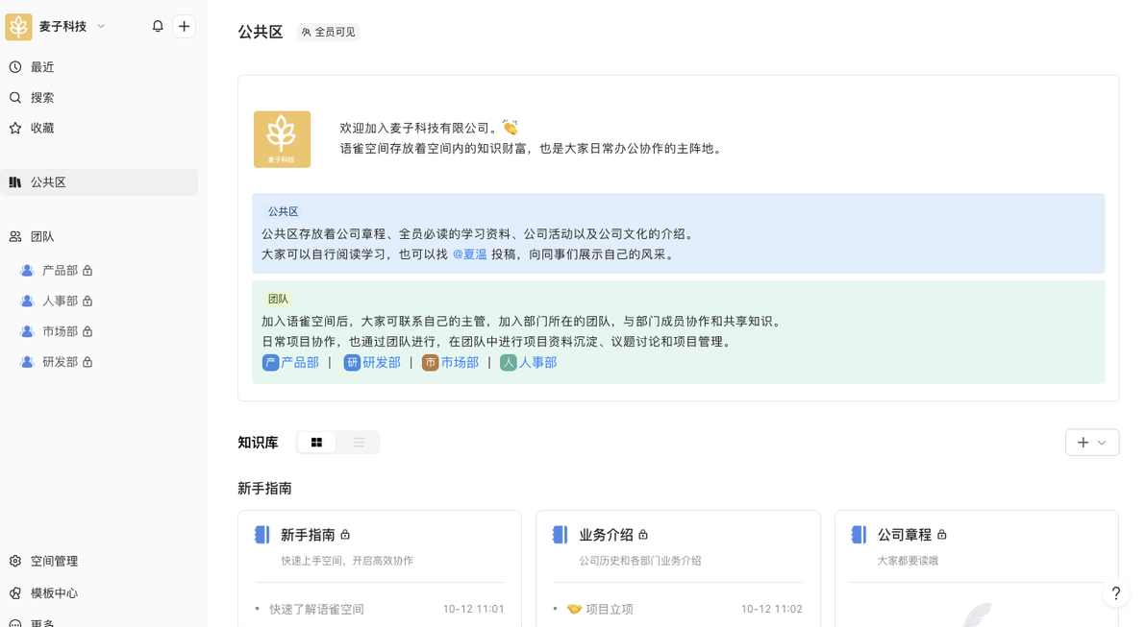
Task: Click the 公共区 blue tag label
Action: coord(283,211)
